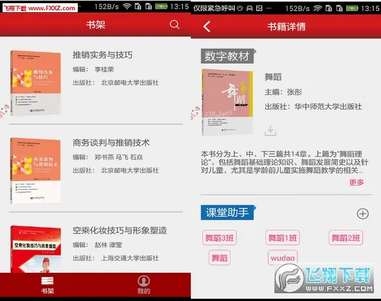Tap the 主编: 张彤 line

pyautogui.click(x=283, y=92)
